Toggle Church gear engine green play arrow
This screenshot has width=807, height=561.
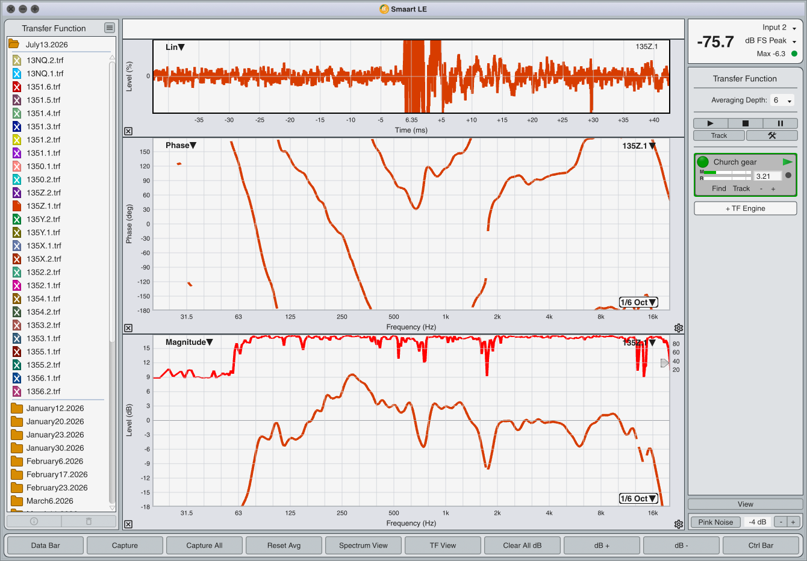[787, 162]
